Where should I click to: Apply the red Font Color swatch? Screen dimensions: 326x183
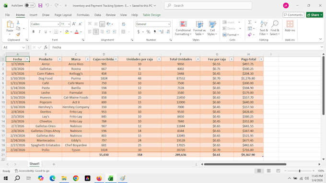coord(77,32)
